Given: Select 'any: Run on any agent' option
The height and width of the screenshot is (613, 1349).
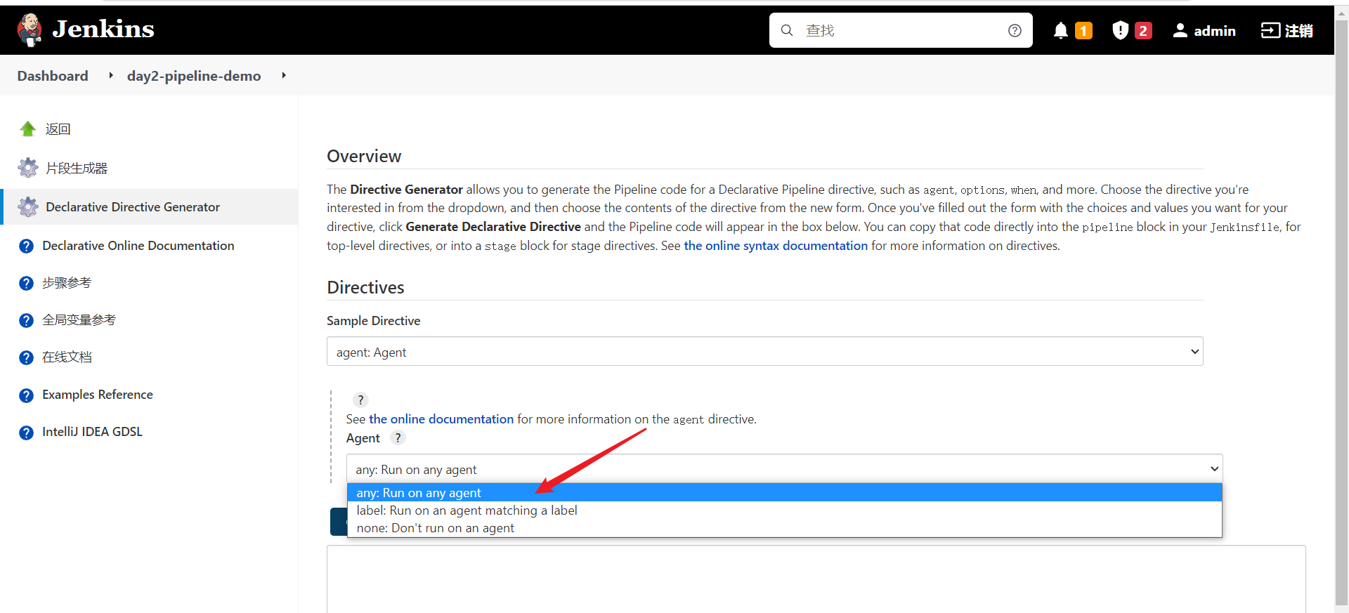Looking at the screenshot, I should 785,493.
